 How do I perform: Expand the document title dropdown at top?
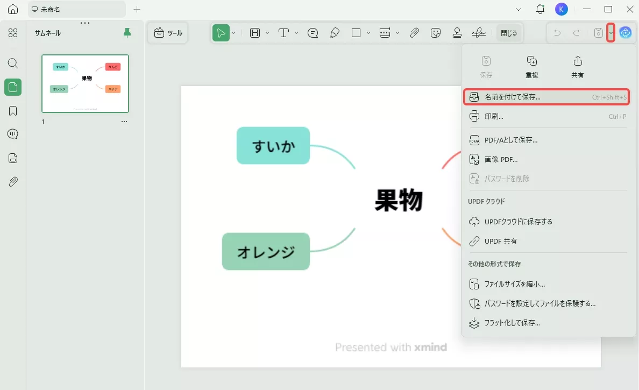click(518, 9)
